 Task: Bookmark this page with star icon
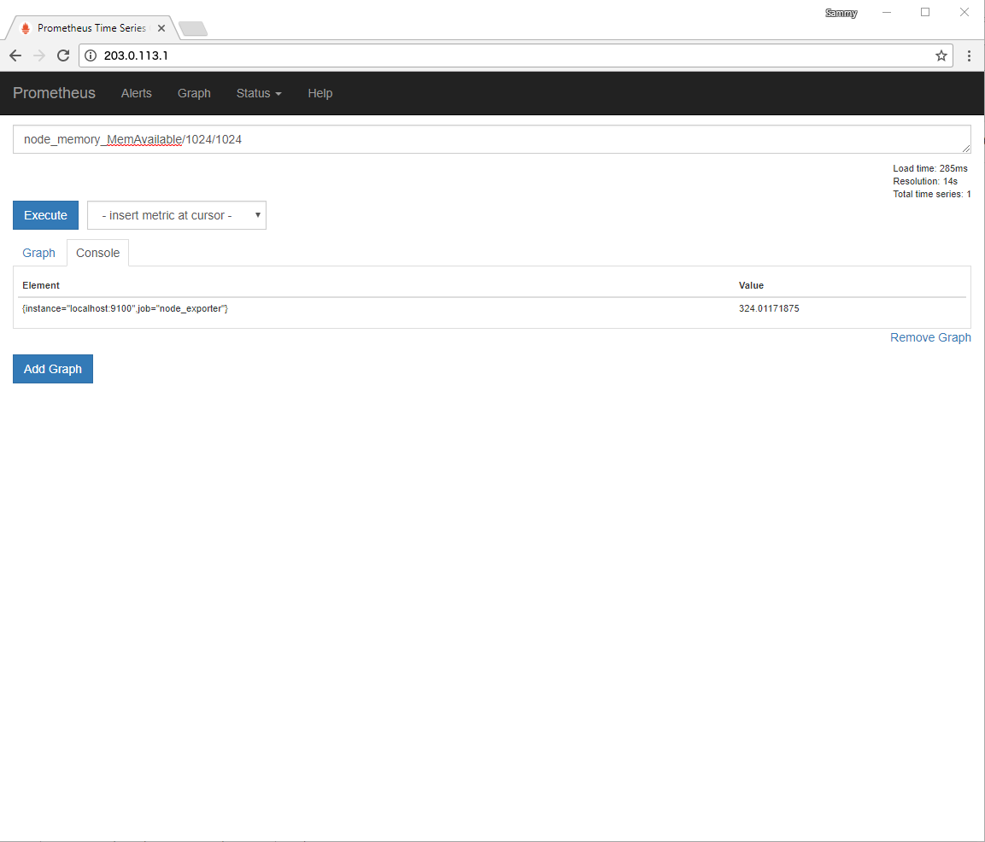(941, 56)
